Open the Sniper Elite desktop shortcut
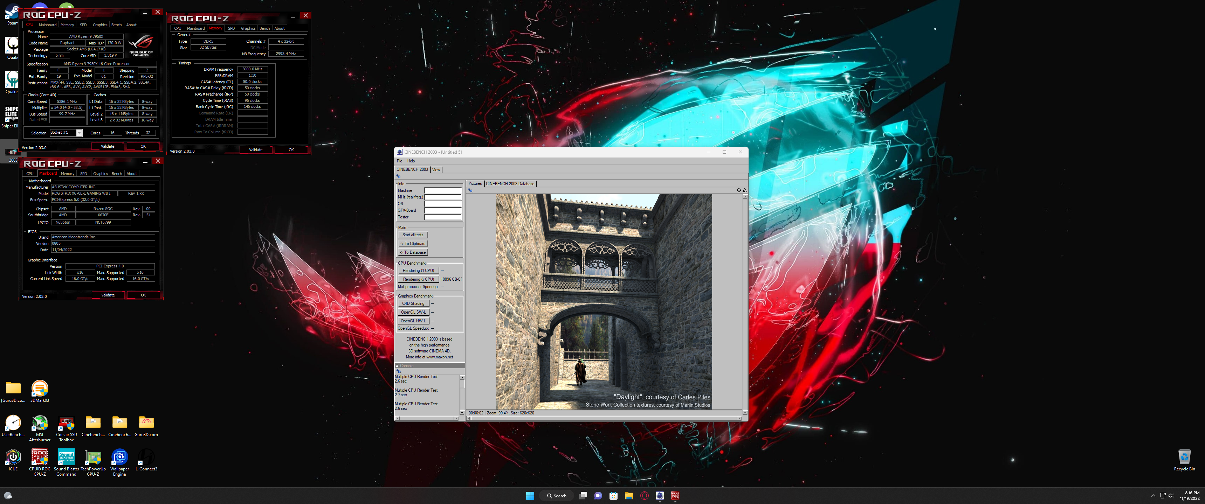The width and height of the screenshot is (1205, 504). (10, 117)
